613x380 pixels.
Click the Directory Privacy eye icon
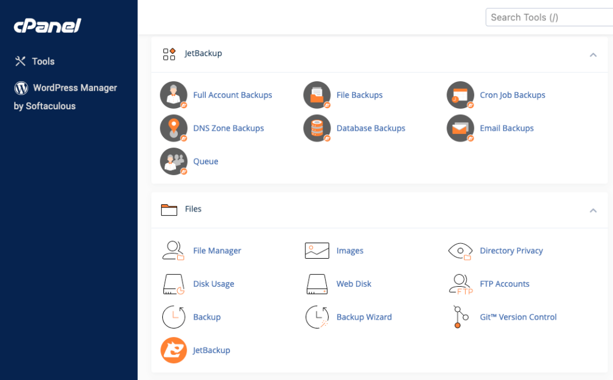tap(460, 251)
